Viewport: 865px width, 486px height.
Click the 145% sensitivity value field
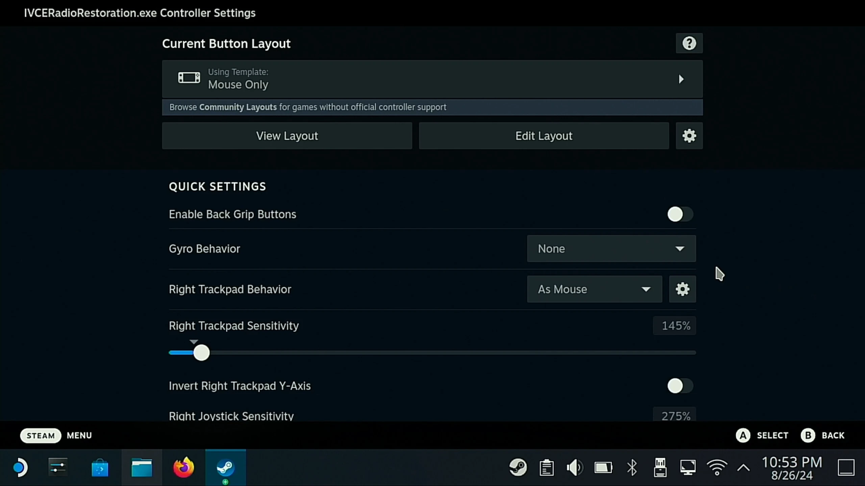674,326
